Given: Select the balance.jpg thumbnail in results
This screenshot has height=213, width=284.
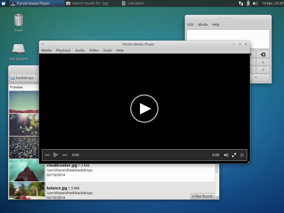Looking at the screenshot, I should 27,191.
